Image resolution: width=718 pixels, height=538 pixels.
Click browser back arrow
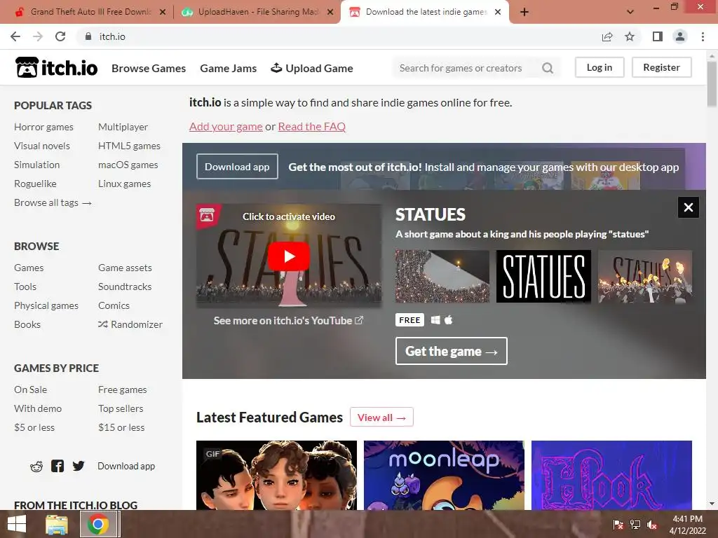coord(15,36)
